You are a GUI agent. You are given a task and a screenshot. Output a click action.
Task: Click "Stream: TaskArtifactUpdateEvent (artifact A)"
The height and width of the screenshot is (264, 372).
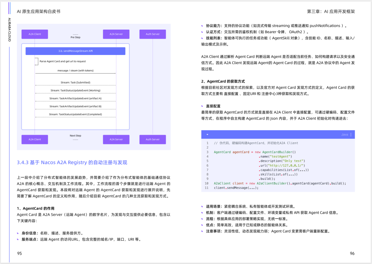[x=75, y=99]
